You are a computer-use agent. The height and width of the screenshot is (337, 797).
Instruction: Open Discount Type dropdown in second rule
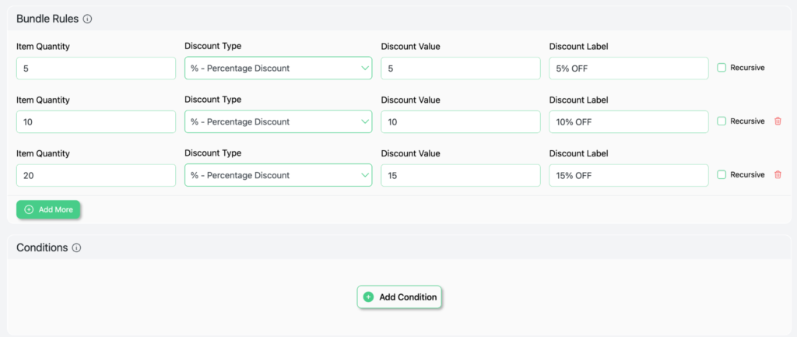[x=278, y=122]
